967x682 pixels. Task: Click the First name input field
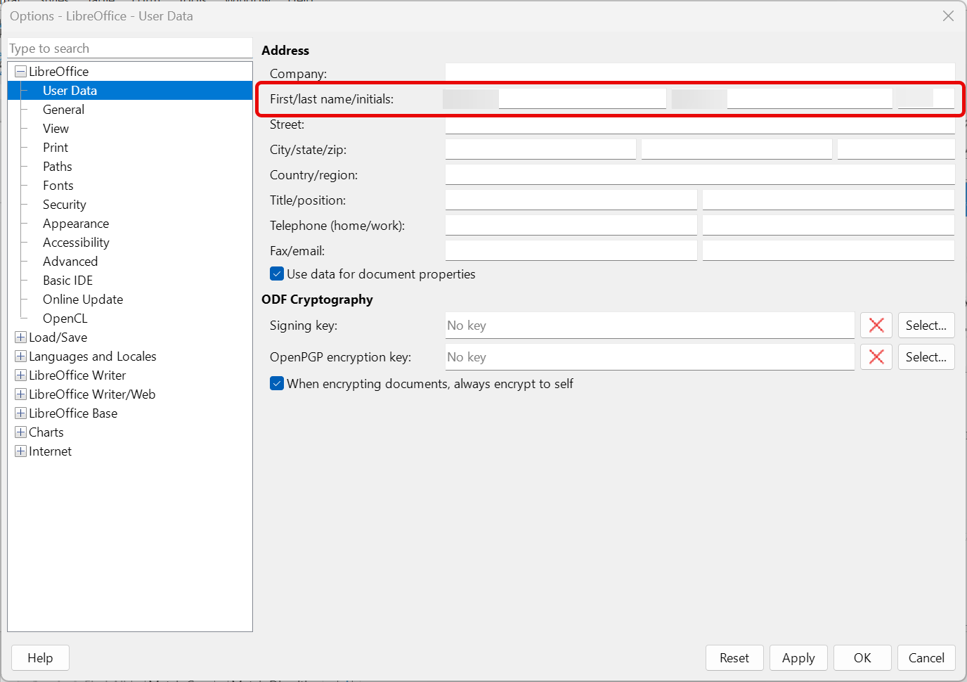[555, 98]
